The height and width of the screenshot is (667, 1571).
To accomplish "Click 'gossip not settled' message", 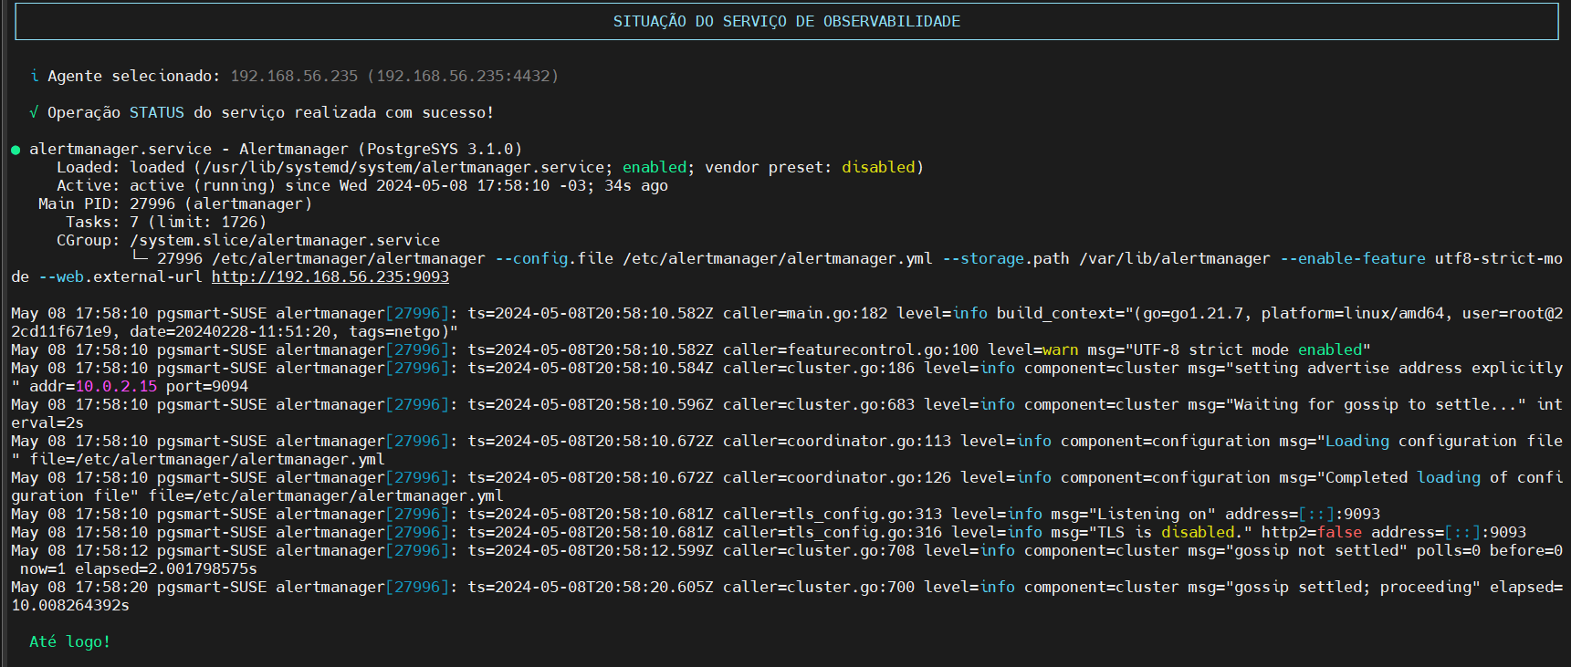I will (1316, 550).
